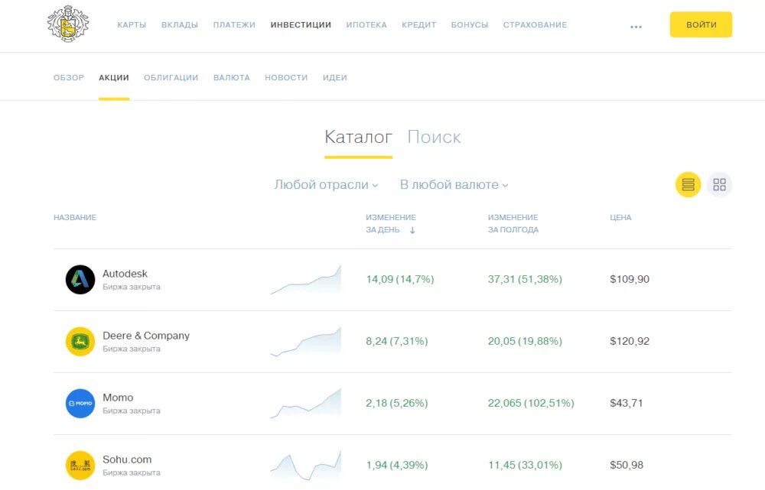Switch to grid view layout
The height and width of the screenshot is (490, 765).
(719, 184)
